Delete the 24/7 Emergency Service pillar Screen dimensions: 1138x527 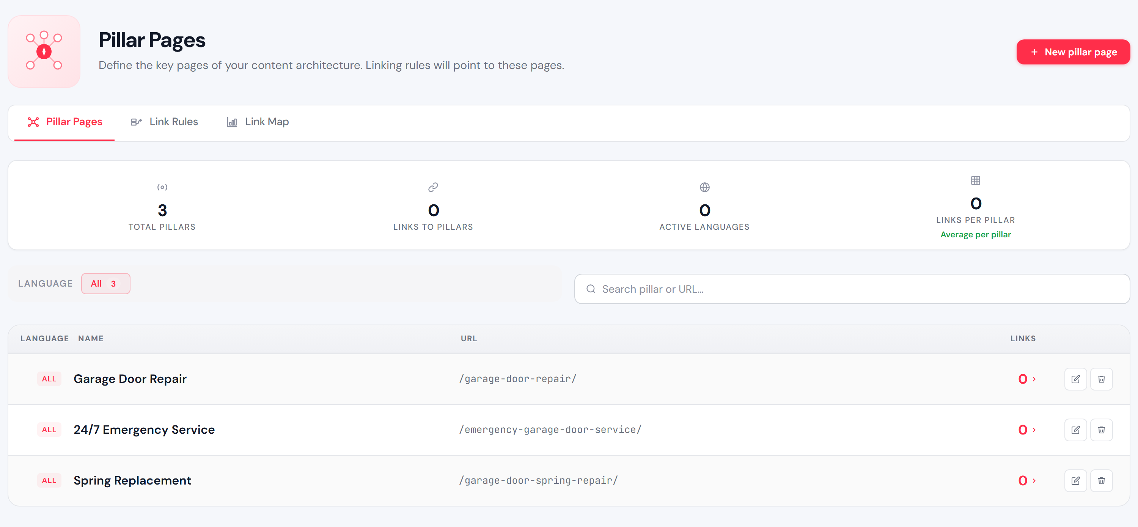pyautogui.click(x=1101, y=430)
